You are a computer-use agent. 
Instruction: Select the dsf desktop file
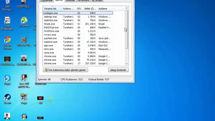click(40, 100)
